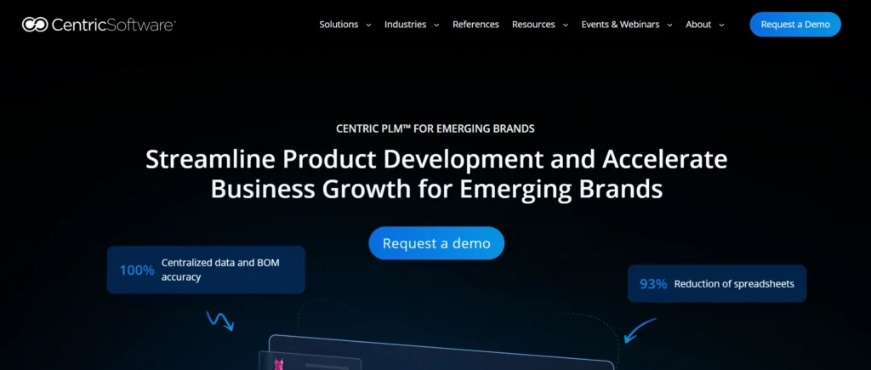Expand the Solutions chevron arrow
871x370 pixels.
(x=368, y=25)
